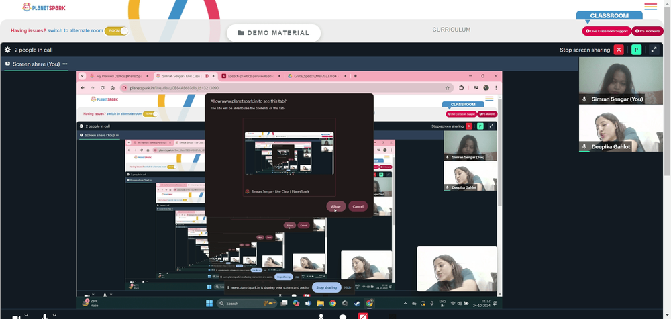The height and width of the screenshot is (319, 671).
Task: Open participants icon in bottom call bar
Action: coord(321,316)
